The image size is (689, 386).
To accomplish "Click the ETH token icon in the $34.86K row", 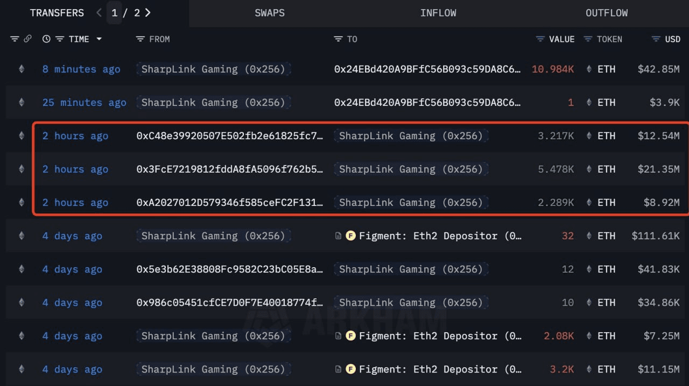I will coord(589,302).
